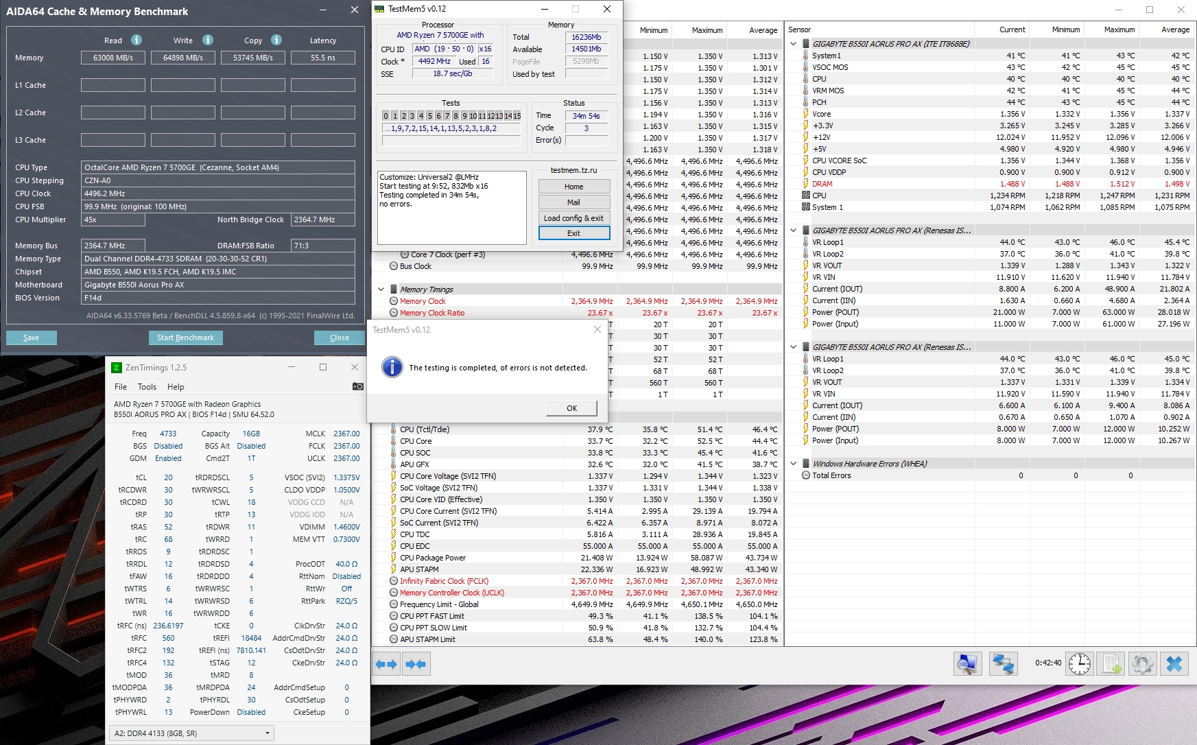Select PCH temperature sensor row
This screenshot has height=745, width=1197.
[x=991, y=102]
